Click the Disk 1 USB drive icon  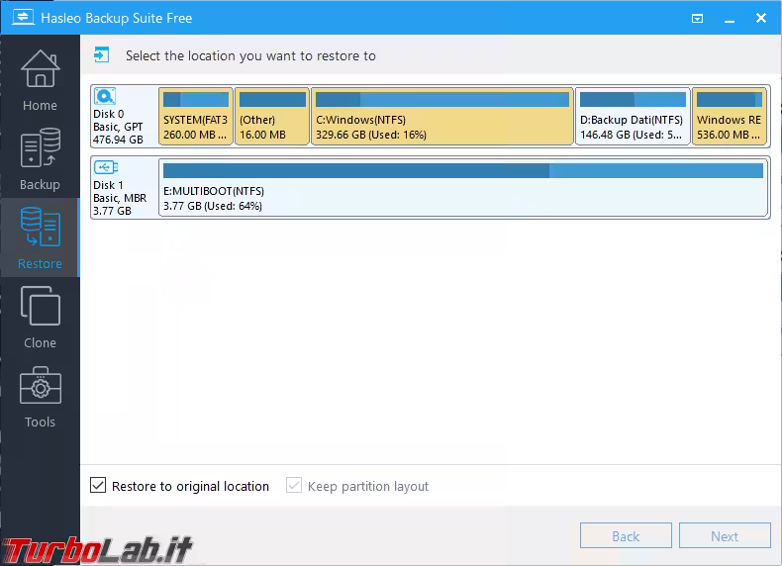(105, 167)
